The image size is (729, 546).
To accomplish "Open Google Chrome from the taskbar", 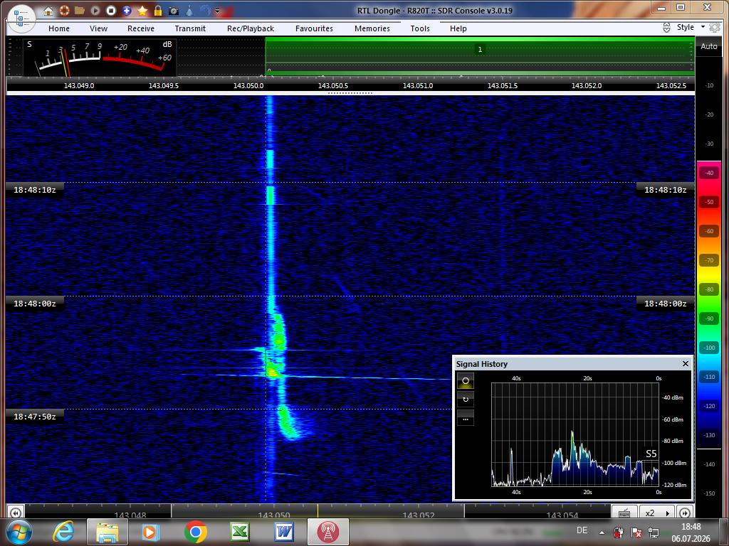I will (x=195, y=532).
